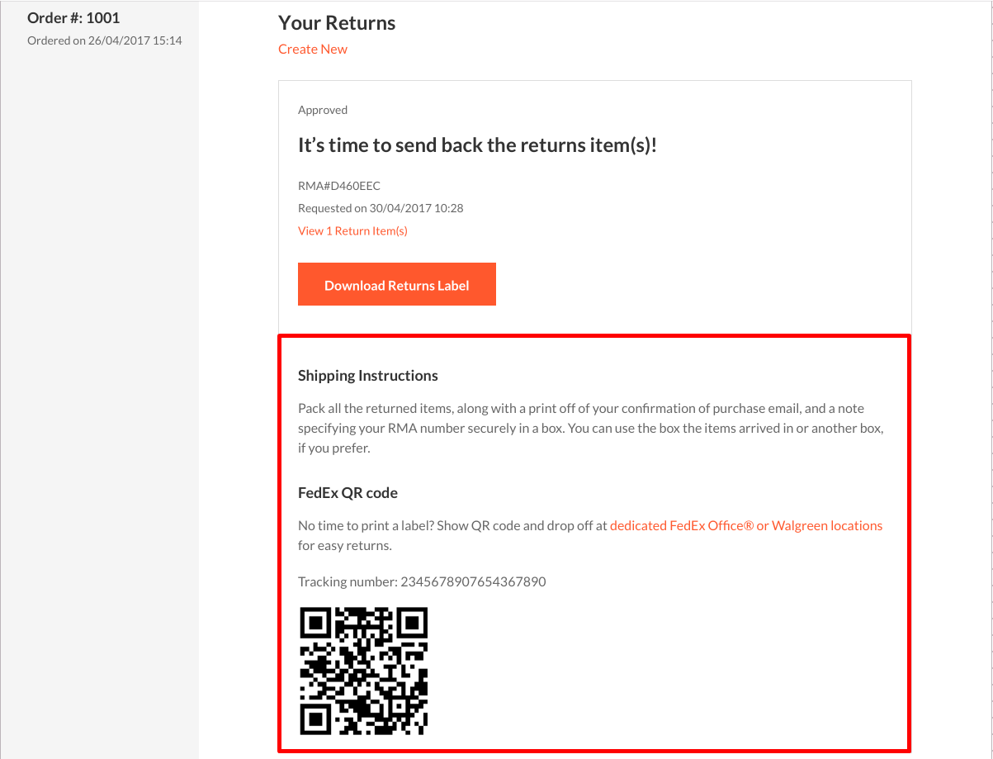993x759 pixels.
Task: Click the Shipping Instructions heading
Action: [x=368, y=376]
